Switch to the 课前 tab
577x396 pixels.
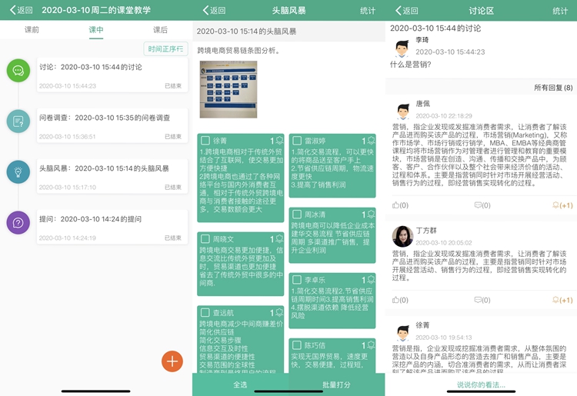[32, 30]
